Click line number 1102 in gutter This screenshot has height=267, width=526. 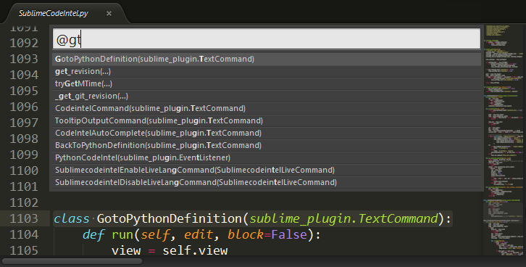24,202
